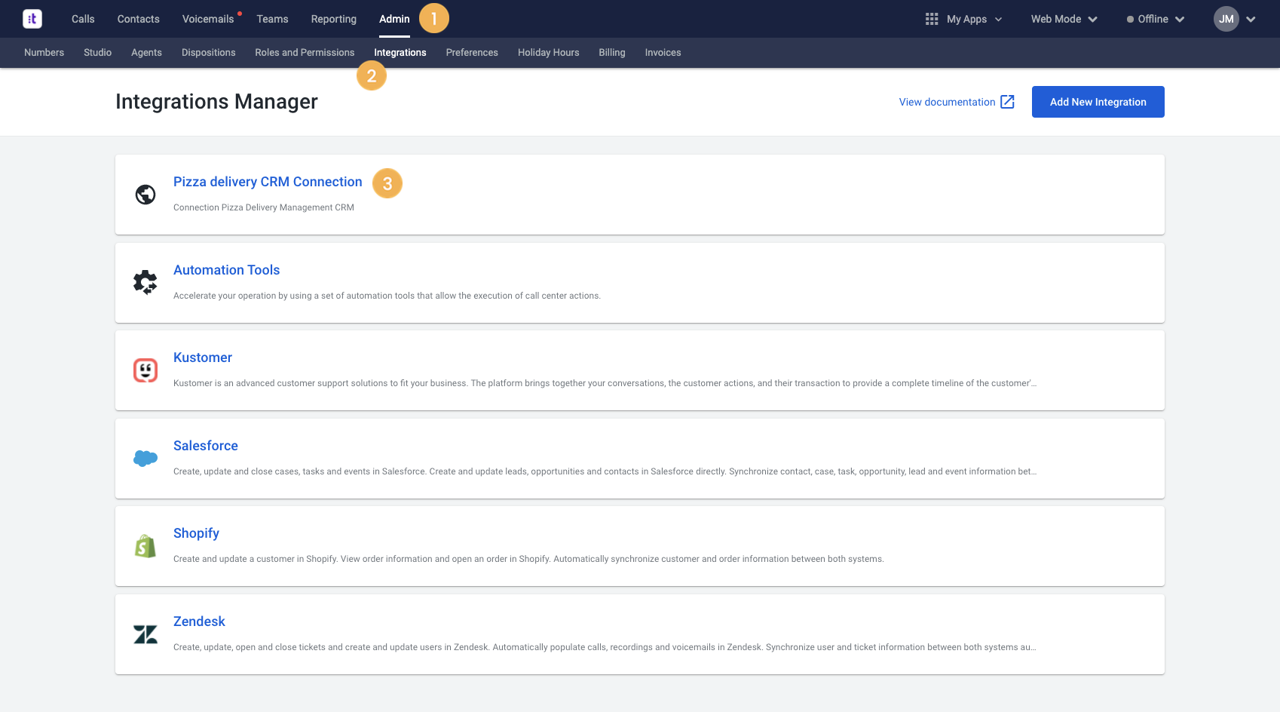
Task: Open the Zendesk integration
Action: (199, 621)
